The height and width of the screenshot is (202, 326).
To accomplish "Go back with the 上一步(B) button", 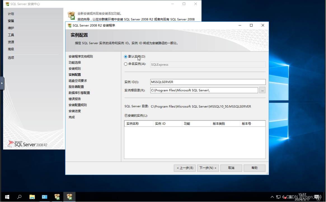I will (x=185, y=168).
